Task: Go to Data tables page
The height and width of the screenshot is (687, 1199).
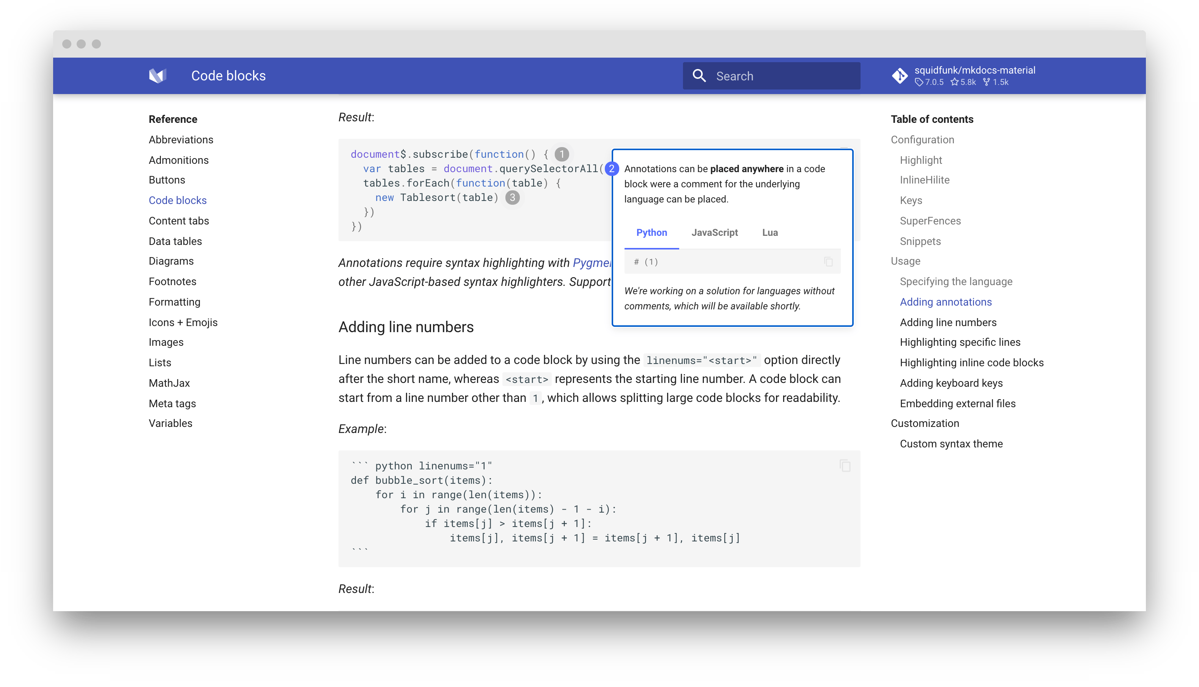Action: [175, 241]
